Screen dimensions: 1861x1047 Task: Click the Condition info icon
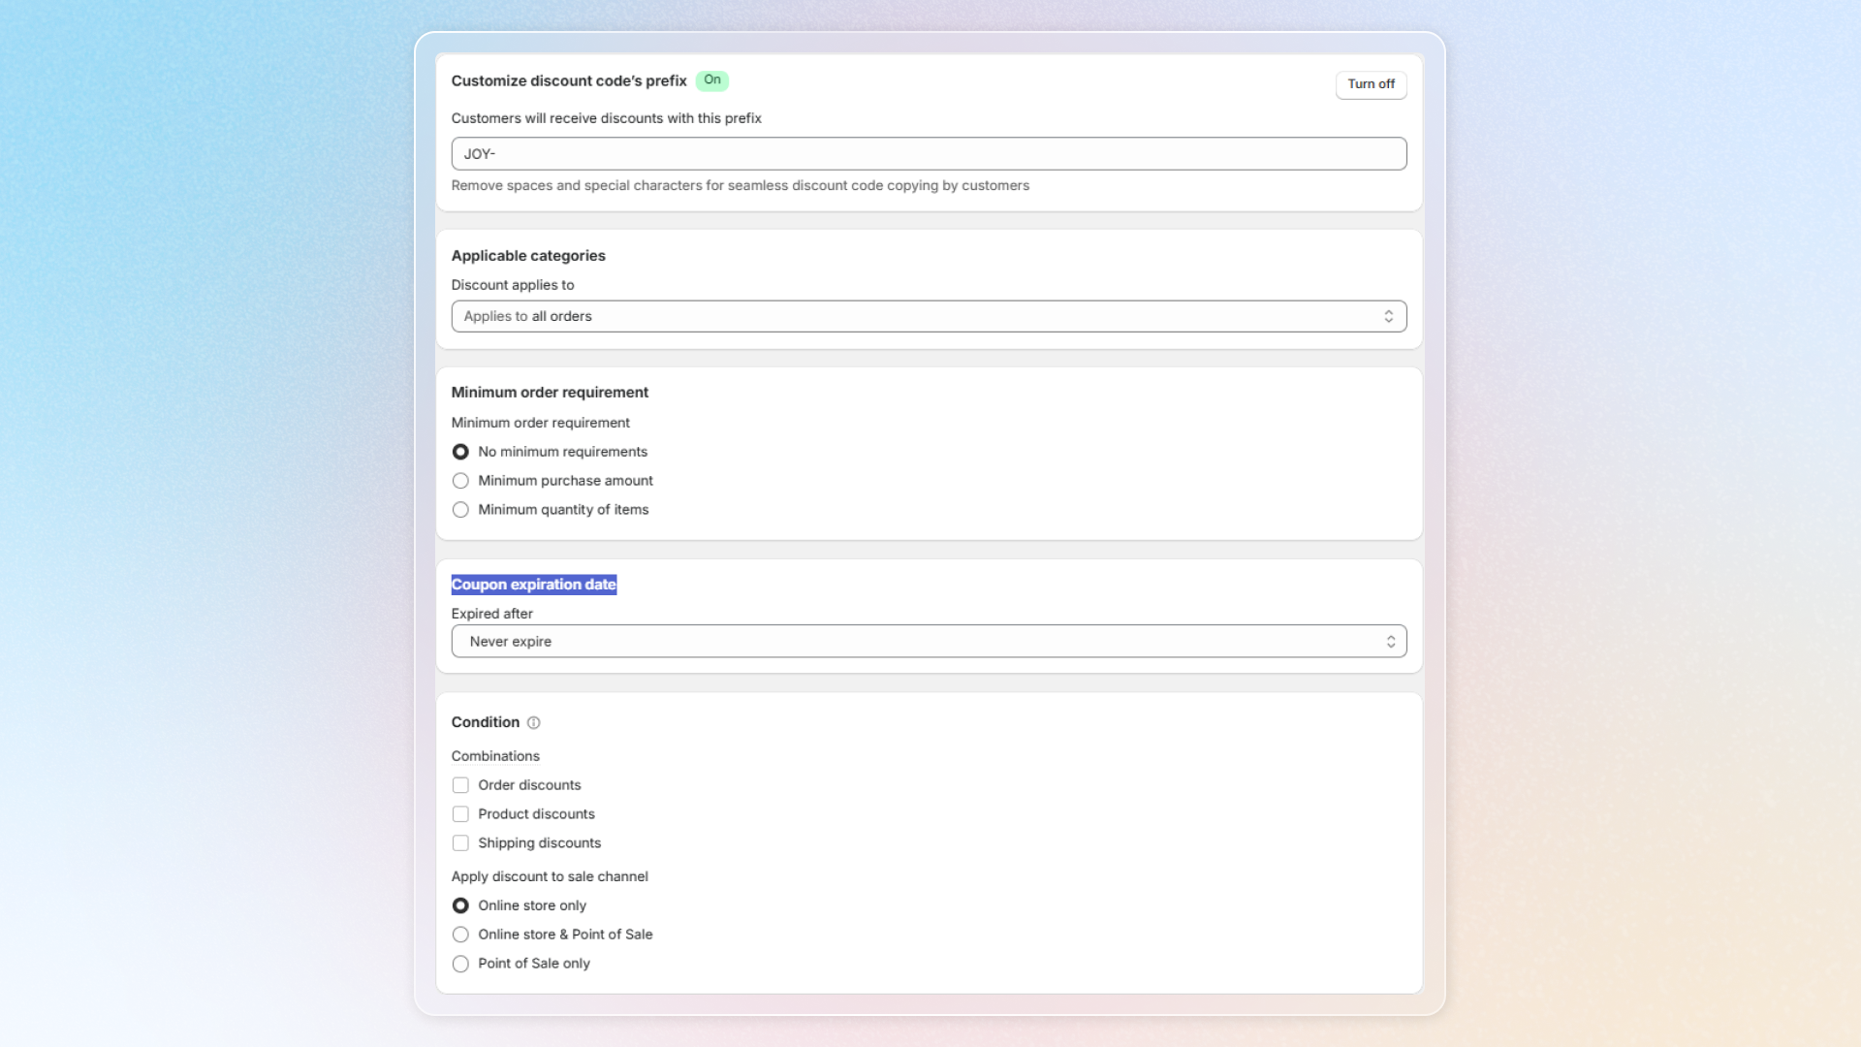tap(533, 723)
